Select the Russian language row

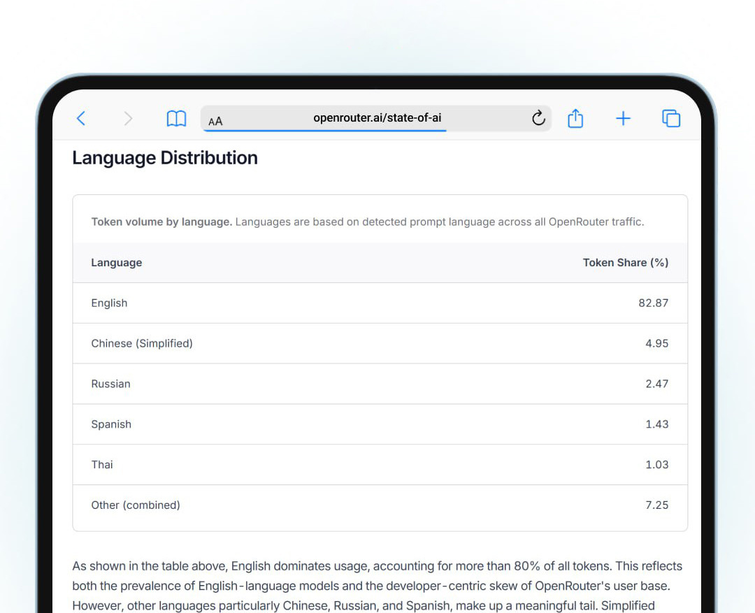[x=110, y=384]
